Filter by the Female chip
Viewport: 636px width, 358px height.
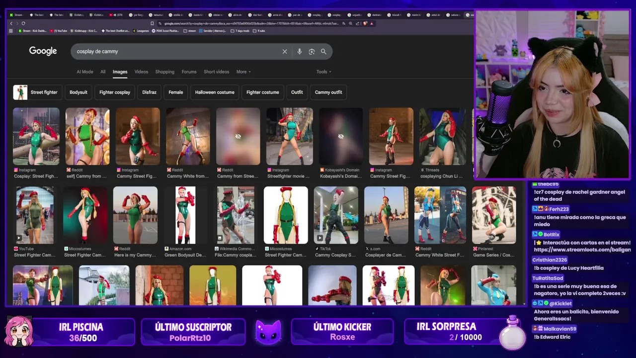click(176, 92)
